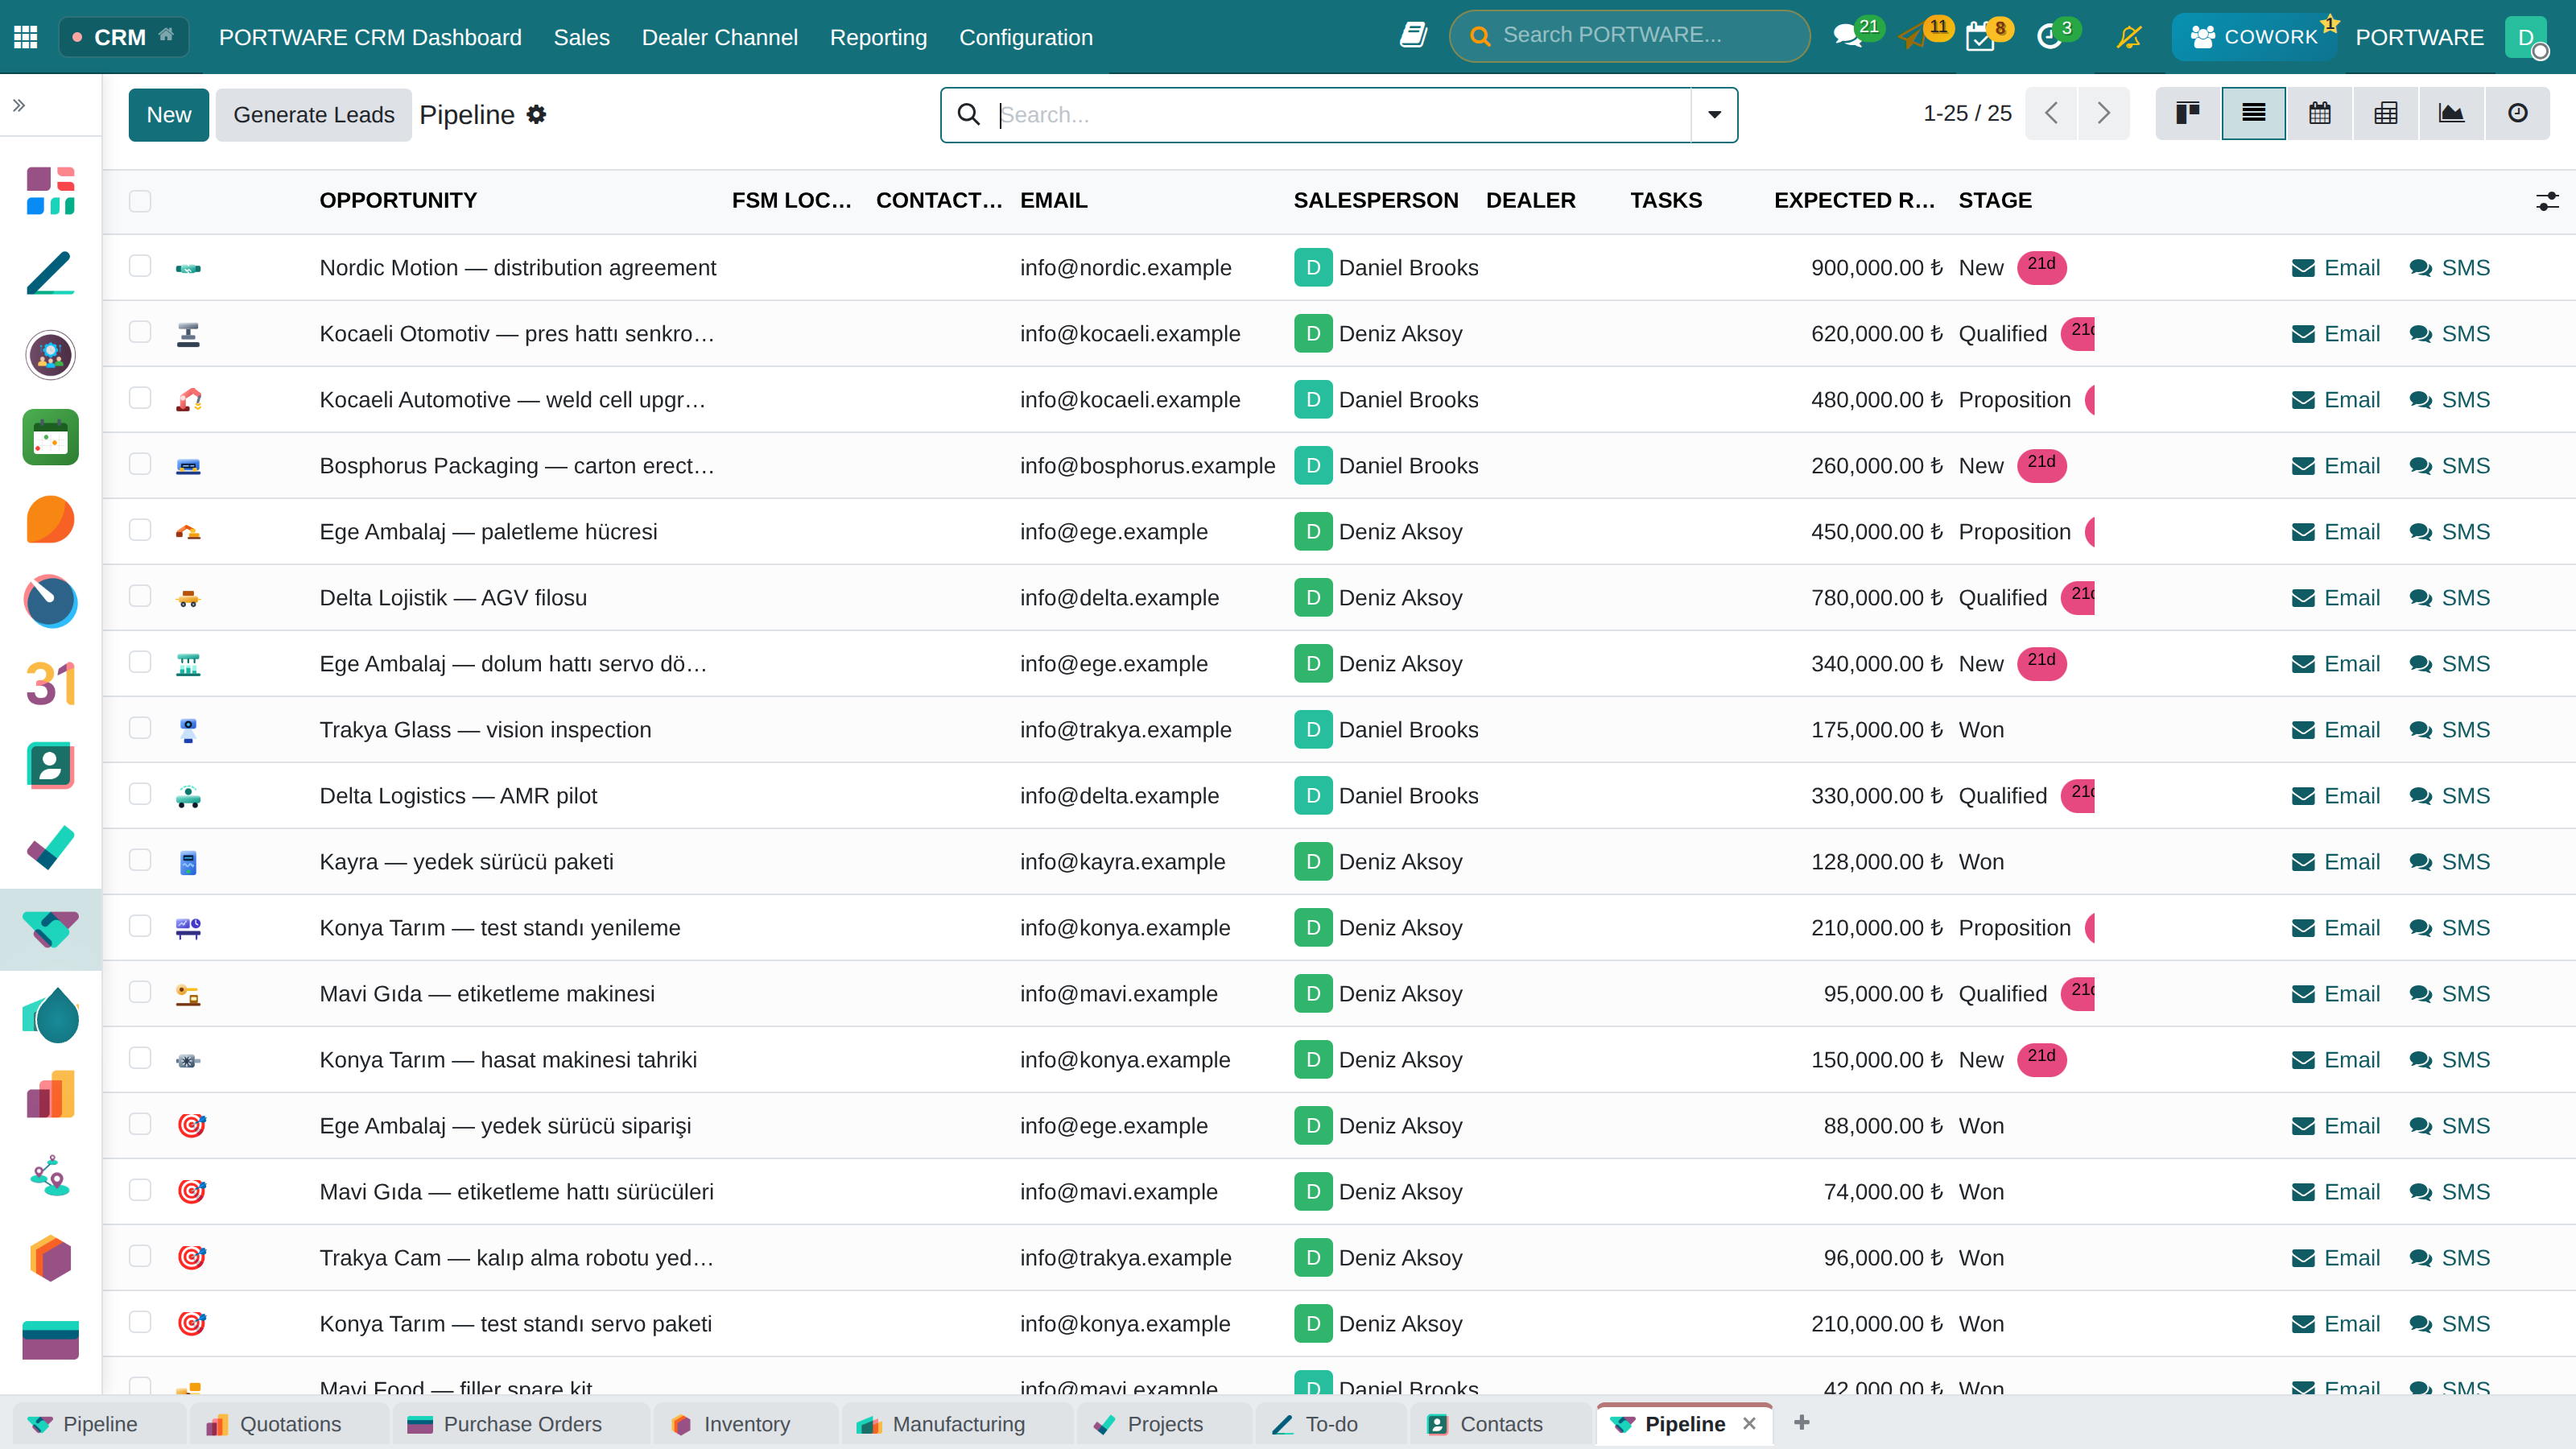Open the user avatar menu
The image size is (2576, 1449).
(2527, 37)
